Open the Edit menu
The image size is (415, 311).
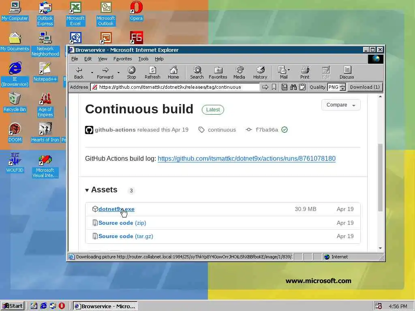[88, 59]
